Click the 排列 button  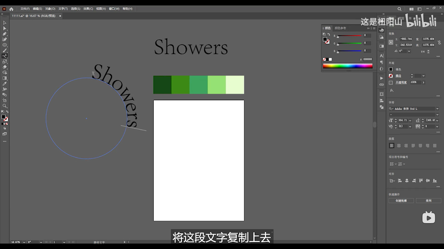pyautogui.click(x=429, y=201)
